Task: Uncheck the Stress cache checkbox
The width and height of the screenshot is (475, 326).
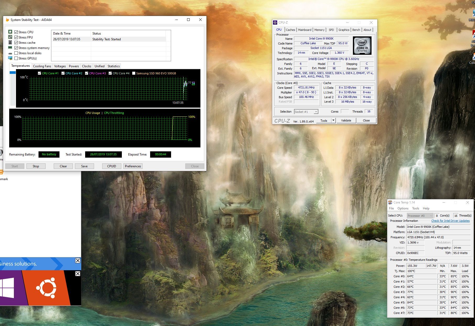Action: coord(16,42)
